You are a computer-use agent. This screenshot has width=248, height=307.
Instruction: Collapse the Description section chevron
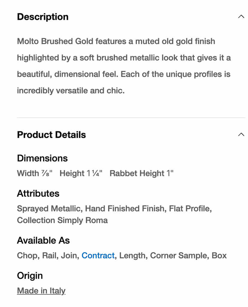click(241, 17)
